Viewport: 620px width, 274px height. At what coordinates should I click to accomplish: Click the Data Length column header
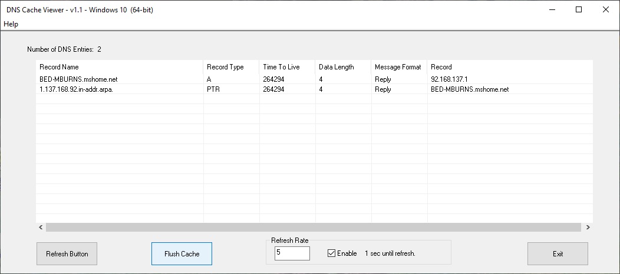(x=343, y=67)
